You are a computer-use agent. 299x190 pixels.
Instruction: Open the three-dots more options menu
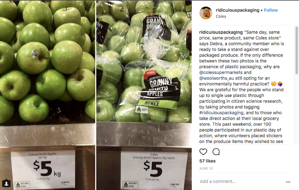click(x=288, y=182)
